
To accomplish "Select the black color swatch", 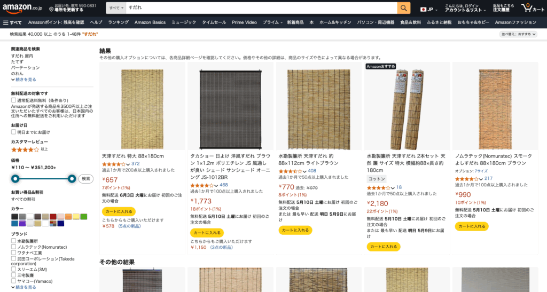I will pyautogui.click(x=14, y=217).
